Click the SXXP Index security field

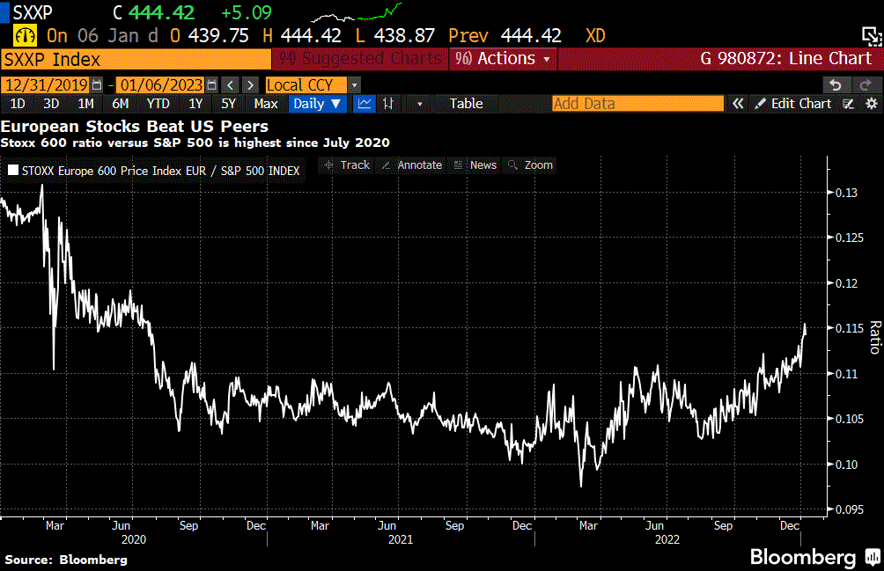[136, 59]
